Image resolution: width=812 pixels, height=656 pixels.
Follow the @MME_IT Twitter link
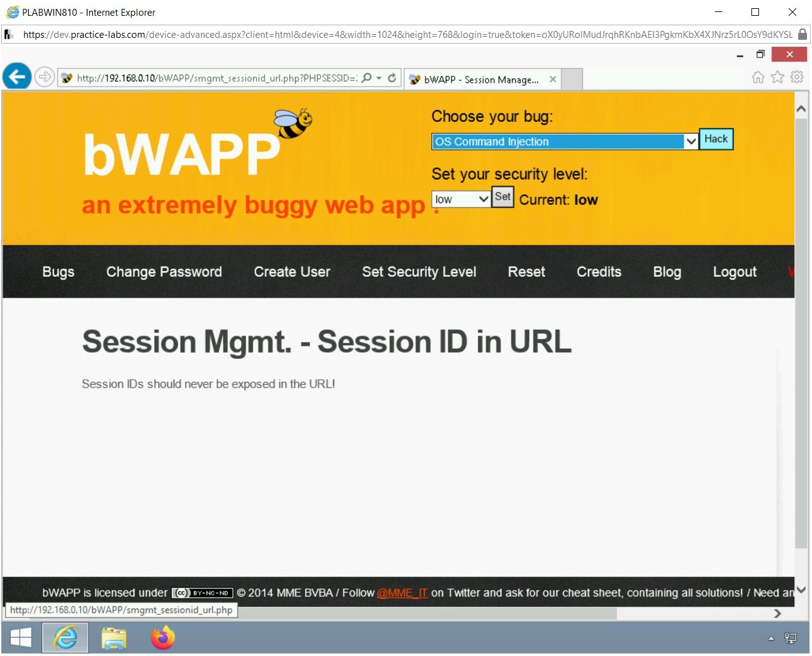pos(402,593)
